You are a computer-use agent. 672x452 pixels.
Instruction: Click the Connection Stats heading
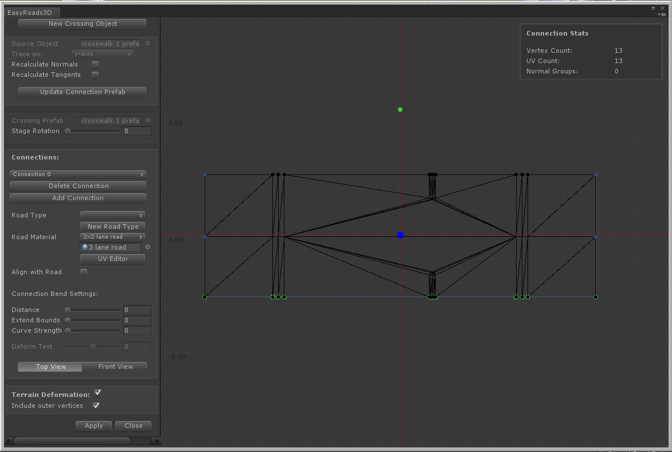coord(557,33)
